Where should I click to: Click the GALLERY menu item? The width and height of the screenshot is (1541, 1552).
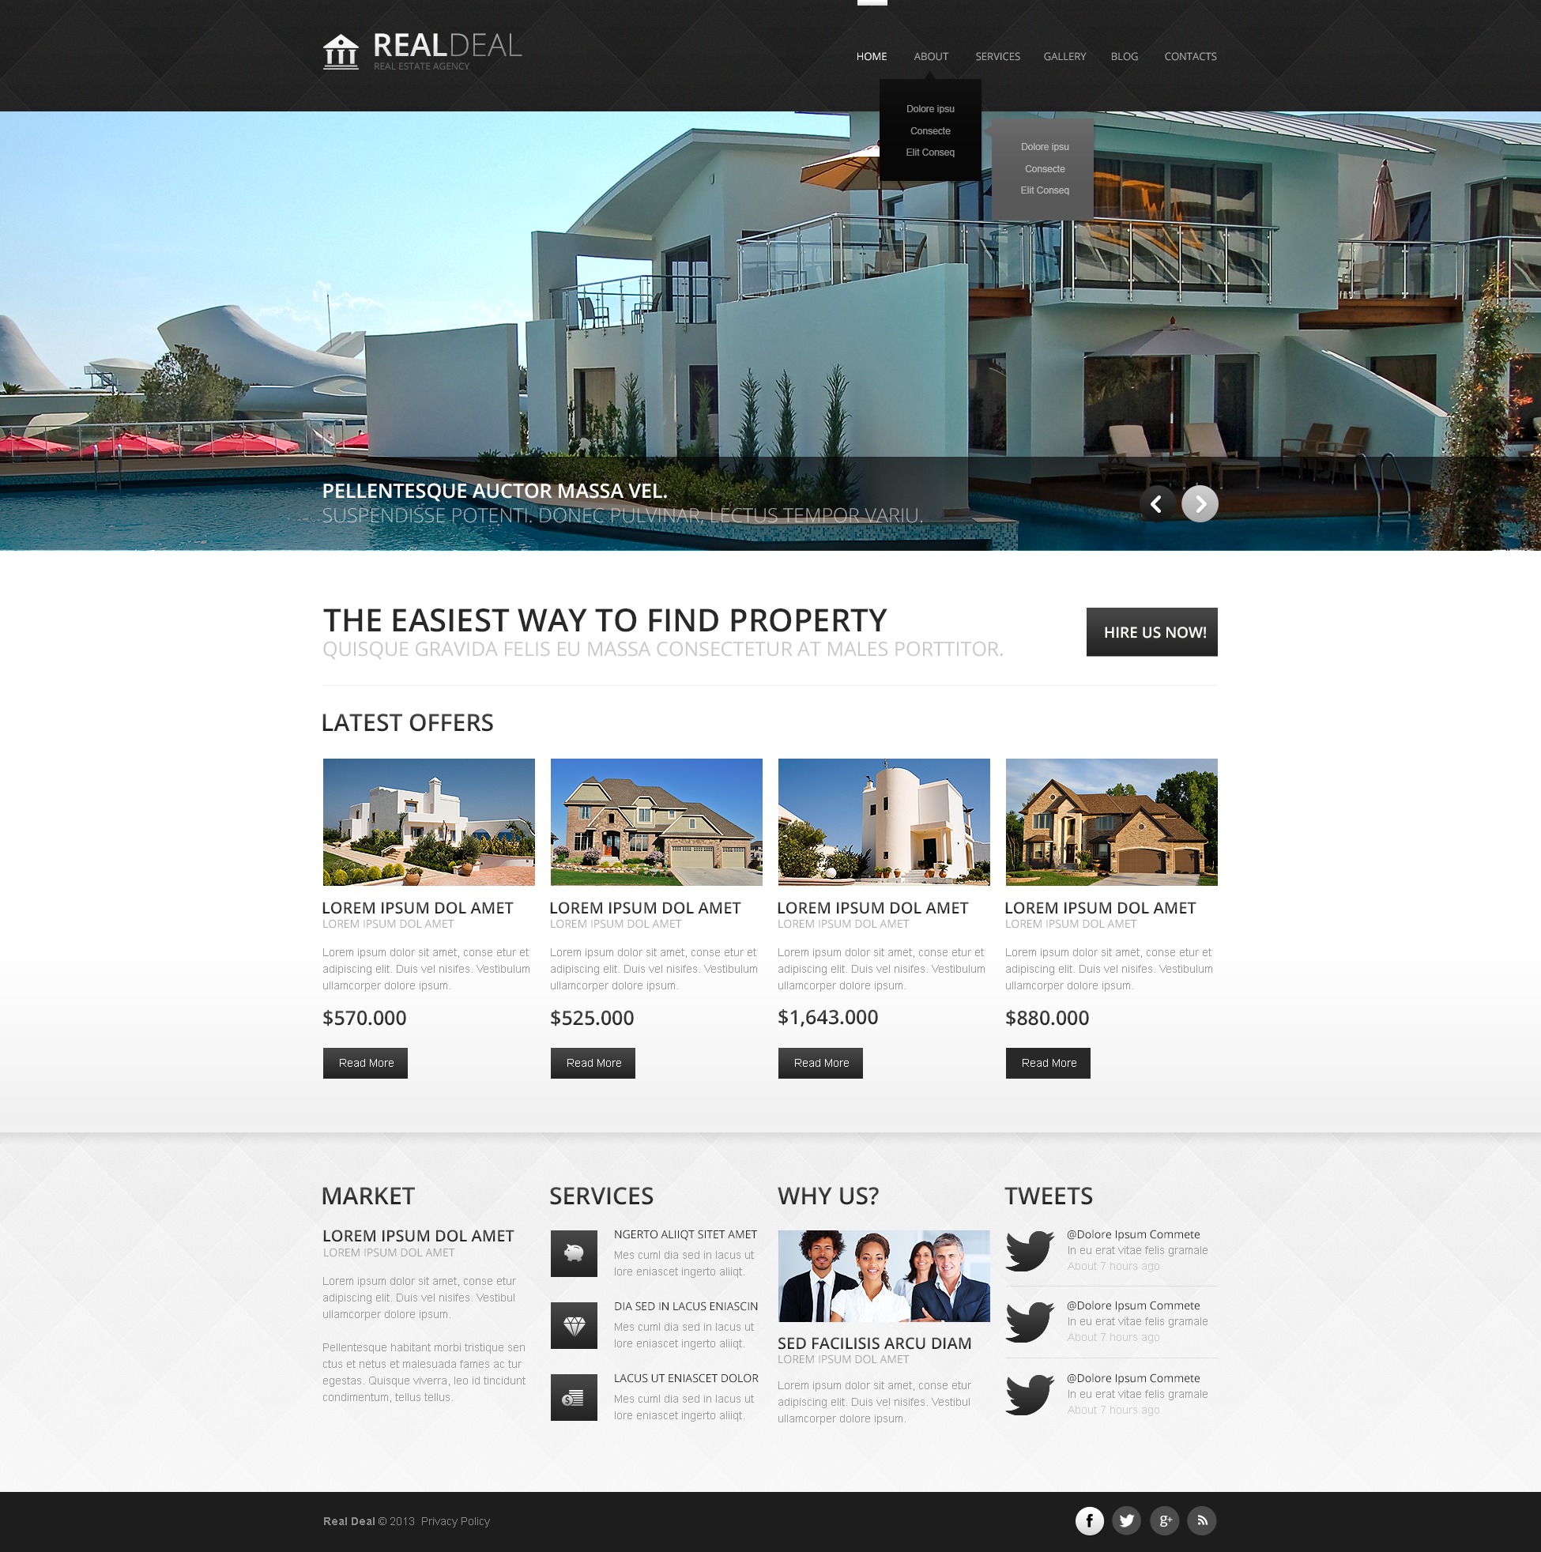1065,56
